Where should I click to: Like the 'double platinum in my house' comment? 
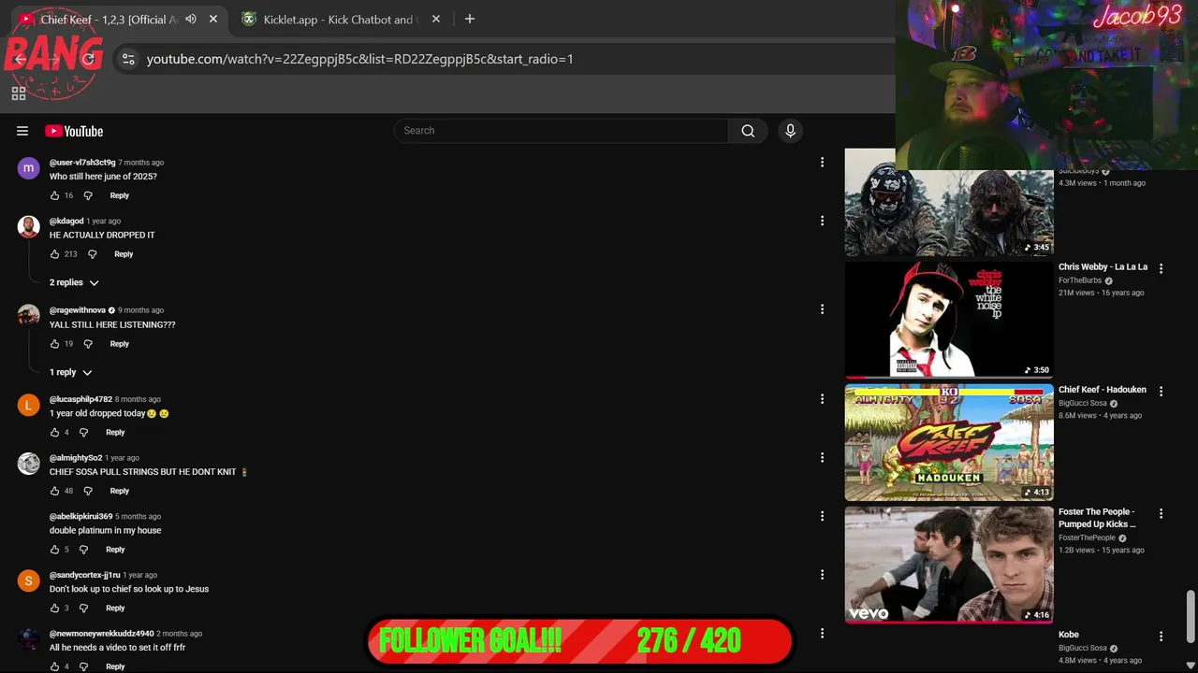pyautogui.click(x=54, y=550)
